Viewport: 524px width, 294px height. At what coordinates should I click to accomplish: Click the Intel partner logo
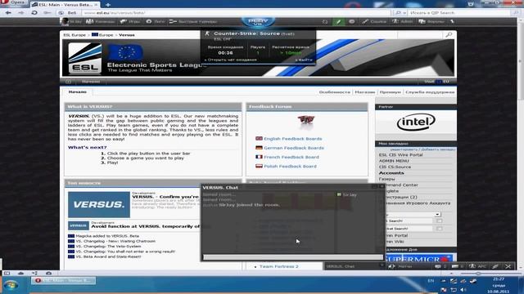point(416,122)
